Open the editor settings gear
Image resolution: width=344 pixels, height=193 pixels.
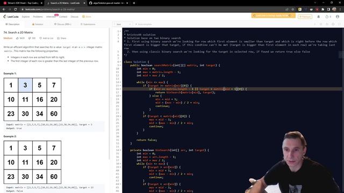coord(333,24)
